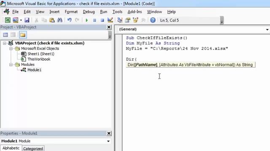Select VBAProject (check if file exists.xlsm)
Viewport: 270px width, 151px height.
pos(50,43)
